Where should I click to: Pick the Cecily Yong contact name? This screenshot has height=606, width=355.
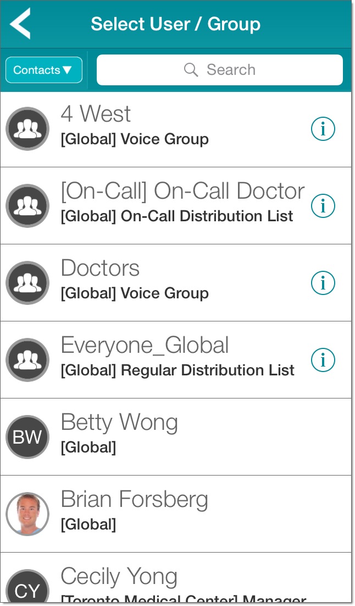click(x=119, y=577)
